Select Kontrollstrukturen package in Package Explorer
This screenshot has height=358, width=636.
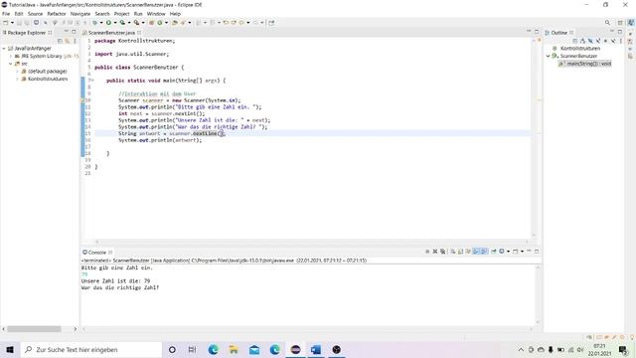click(x=48, y=80)
